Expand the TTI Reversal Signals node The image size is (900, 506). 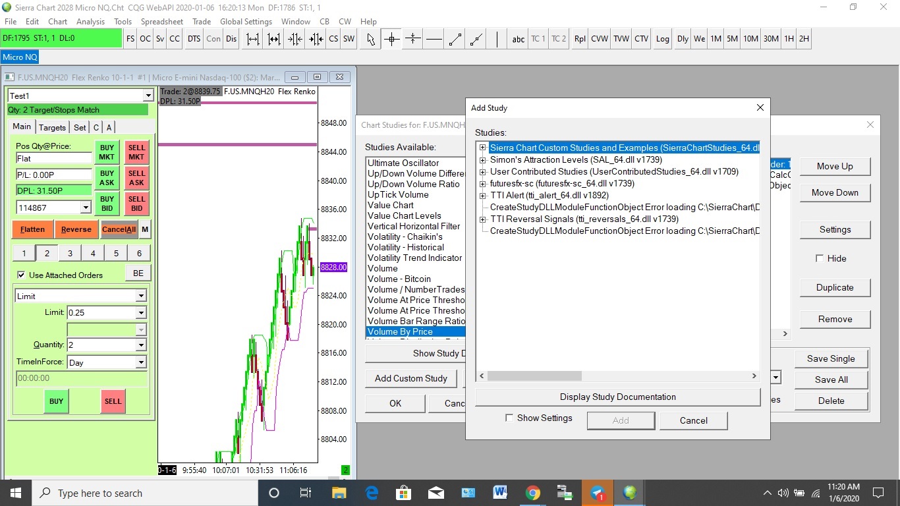[x=483, y=219]
